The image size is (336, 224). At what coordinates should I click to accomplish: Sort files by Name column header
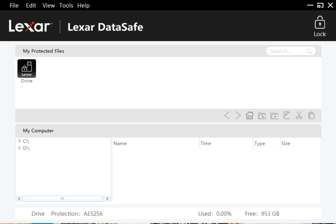(x=120, y=143)
